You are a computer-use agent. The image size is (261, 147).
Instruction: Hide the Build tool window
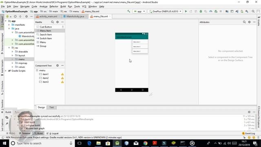pyautogui.click(x=254, y=112)
